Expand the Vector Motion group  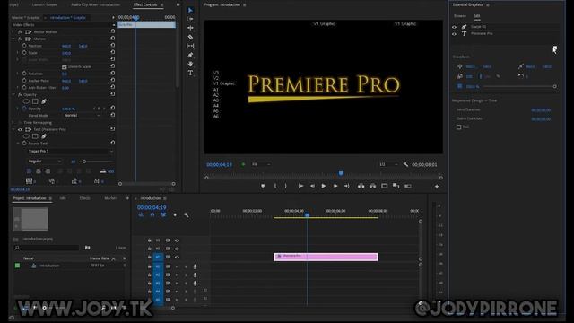(13, 32)
